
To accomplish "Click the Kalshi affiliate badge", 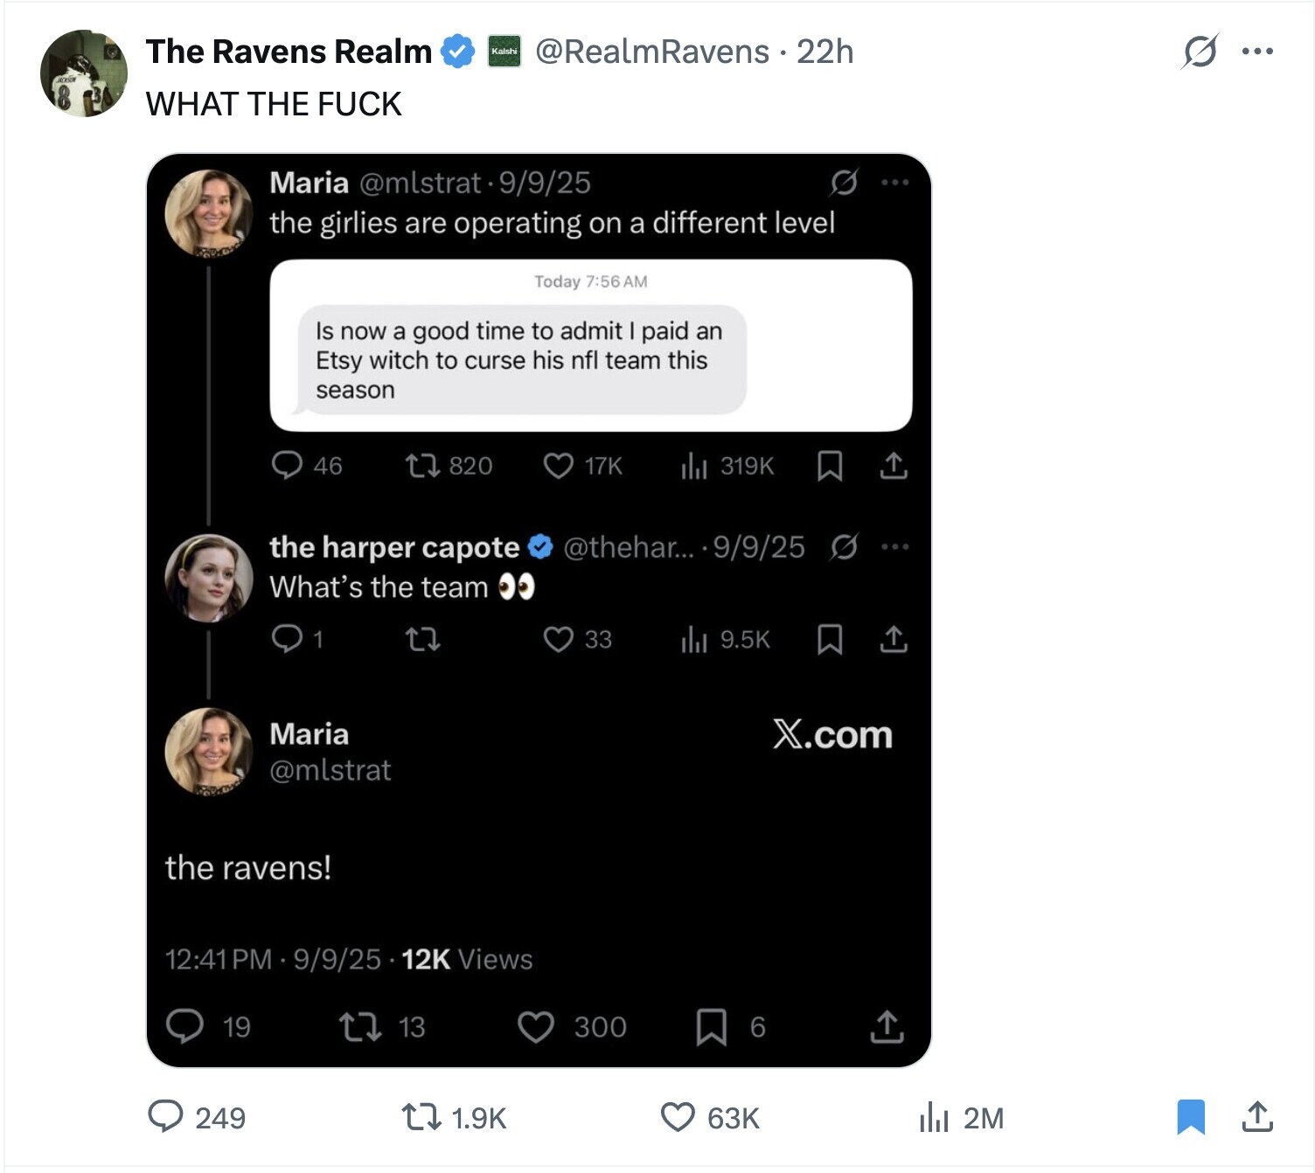I will 504,52.
